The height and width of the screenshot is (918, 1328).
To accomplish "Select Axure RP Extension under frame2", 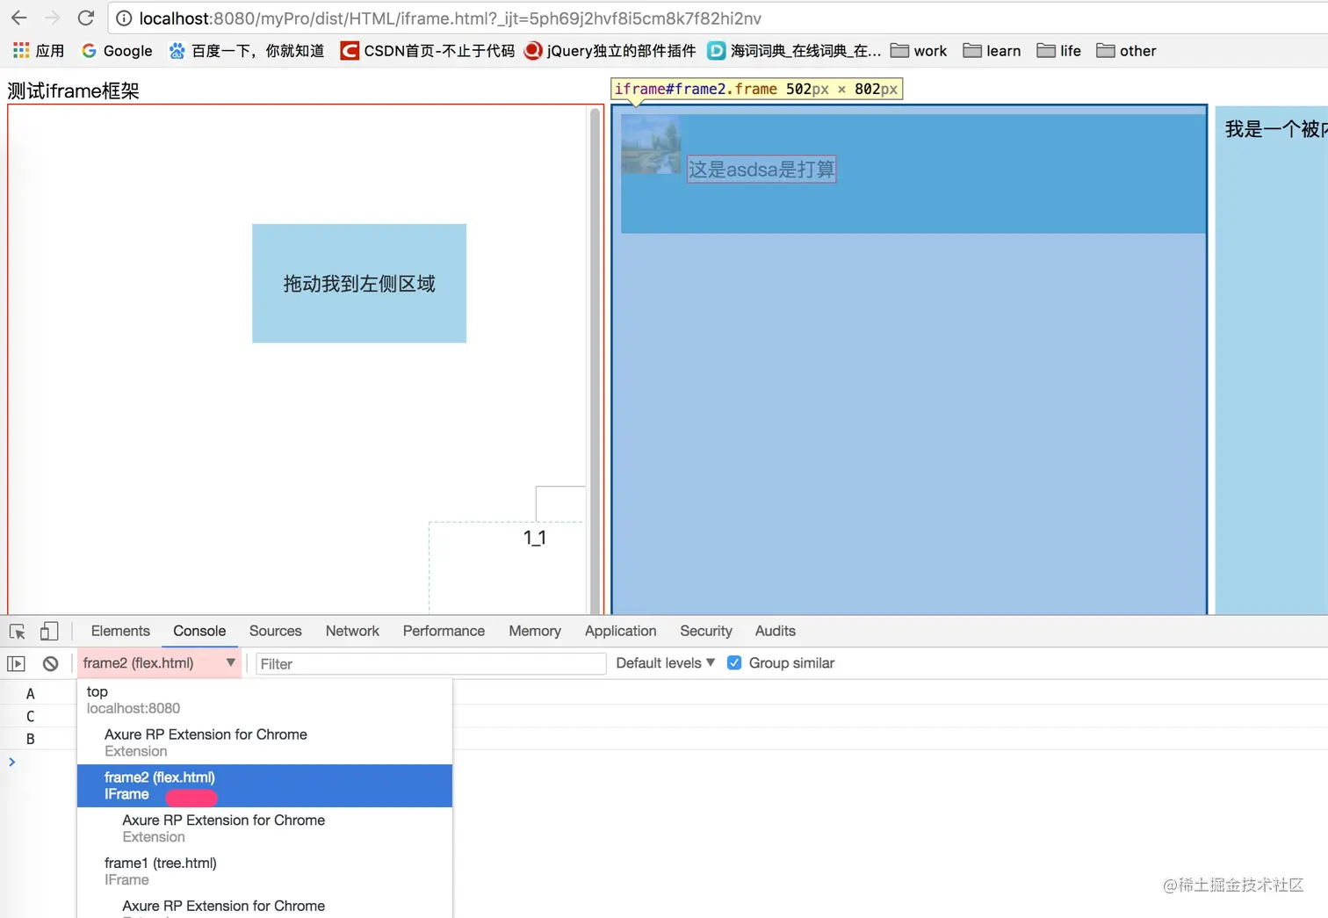I will (x=264, y=828).
